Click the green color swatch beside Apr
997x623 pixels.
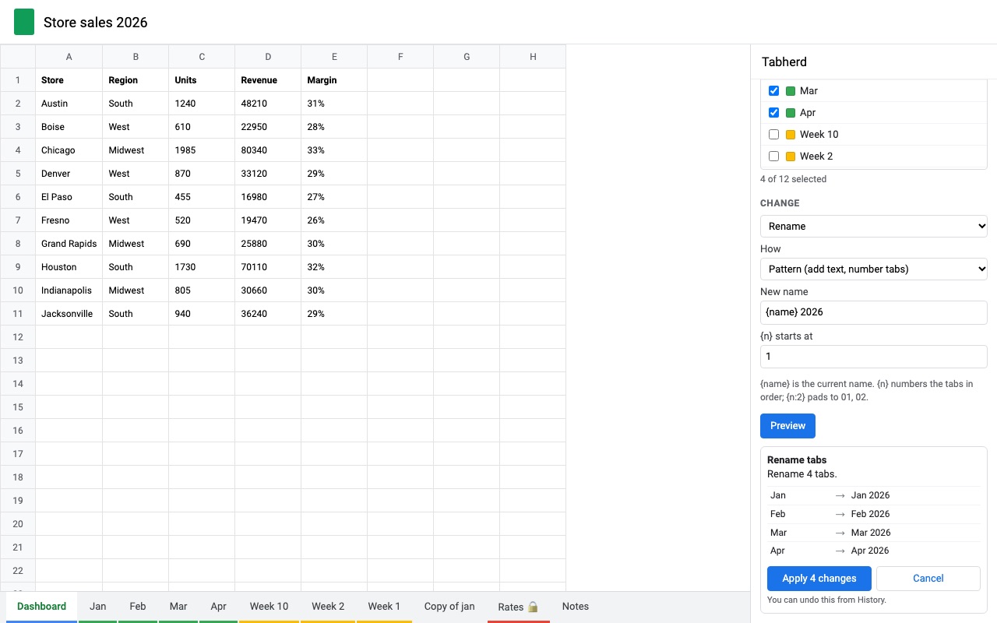790,113
